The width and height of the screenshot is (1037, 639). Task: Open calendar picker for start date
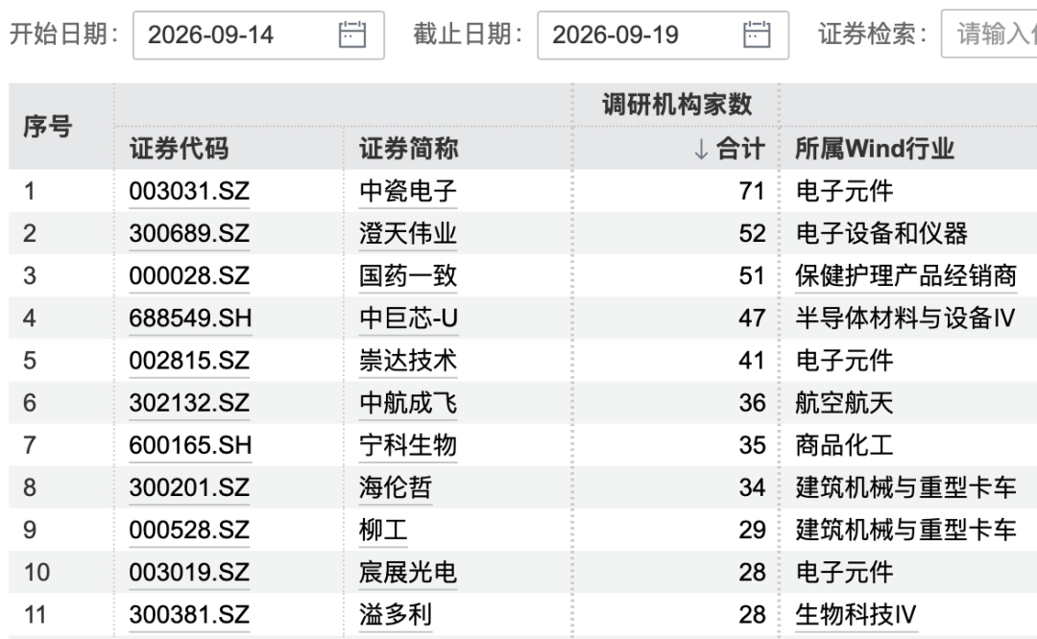(x=351, y=35)
